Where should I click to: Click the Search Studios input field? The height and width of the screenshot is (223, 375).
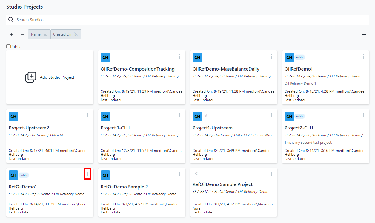[191, 20]
